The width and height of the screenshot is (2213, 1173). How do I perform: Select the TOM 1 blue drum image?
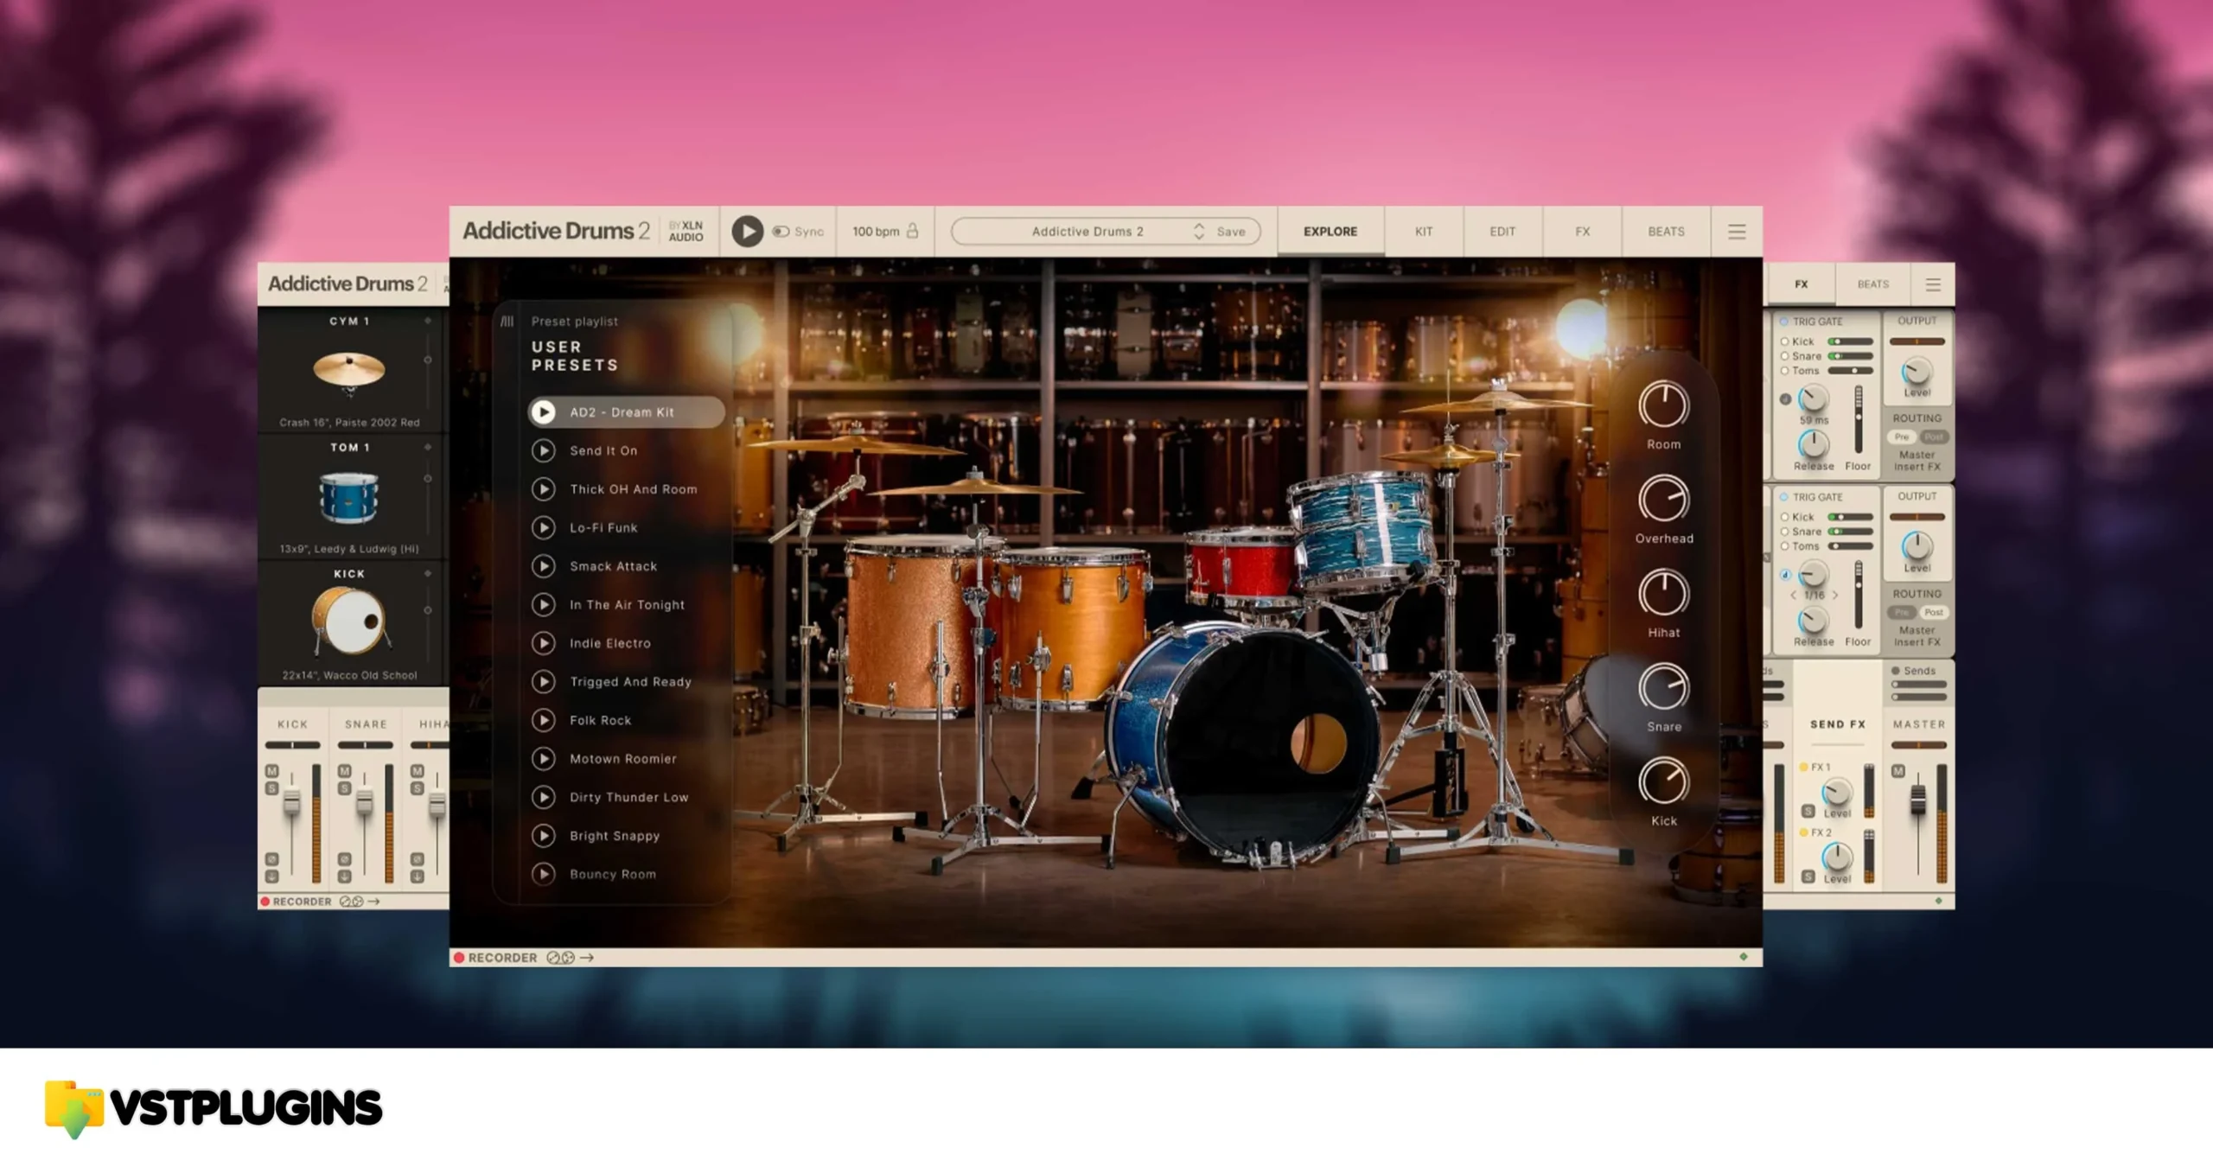click(x=348, y=498)
